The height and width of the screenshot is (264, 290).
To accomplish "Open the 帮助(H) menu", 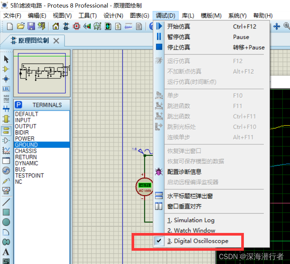I will pyautogui.click(x=263, y=16).
